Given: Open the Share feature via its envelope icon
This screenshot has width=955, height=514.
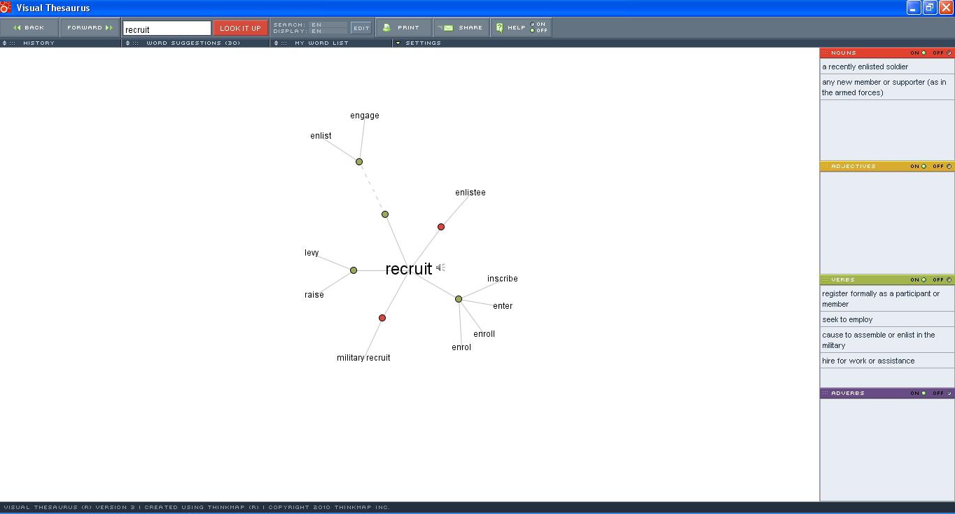Looking at the screenshot, I should pos(447,27).
